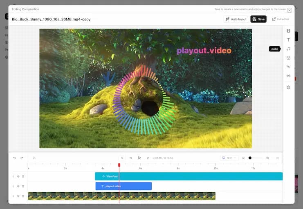
Task: Open the Full editor
Action: click(281, 19)
